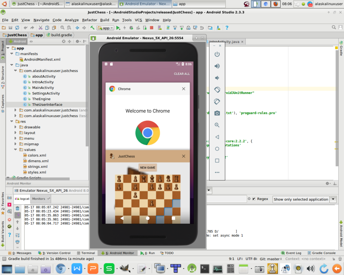Dismiss the Chrome recent app card

click(x=183, y=89)
